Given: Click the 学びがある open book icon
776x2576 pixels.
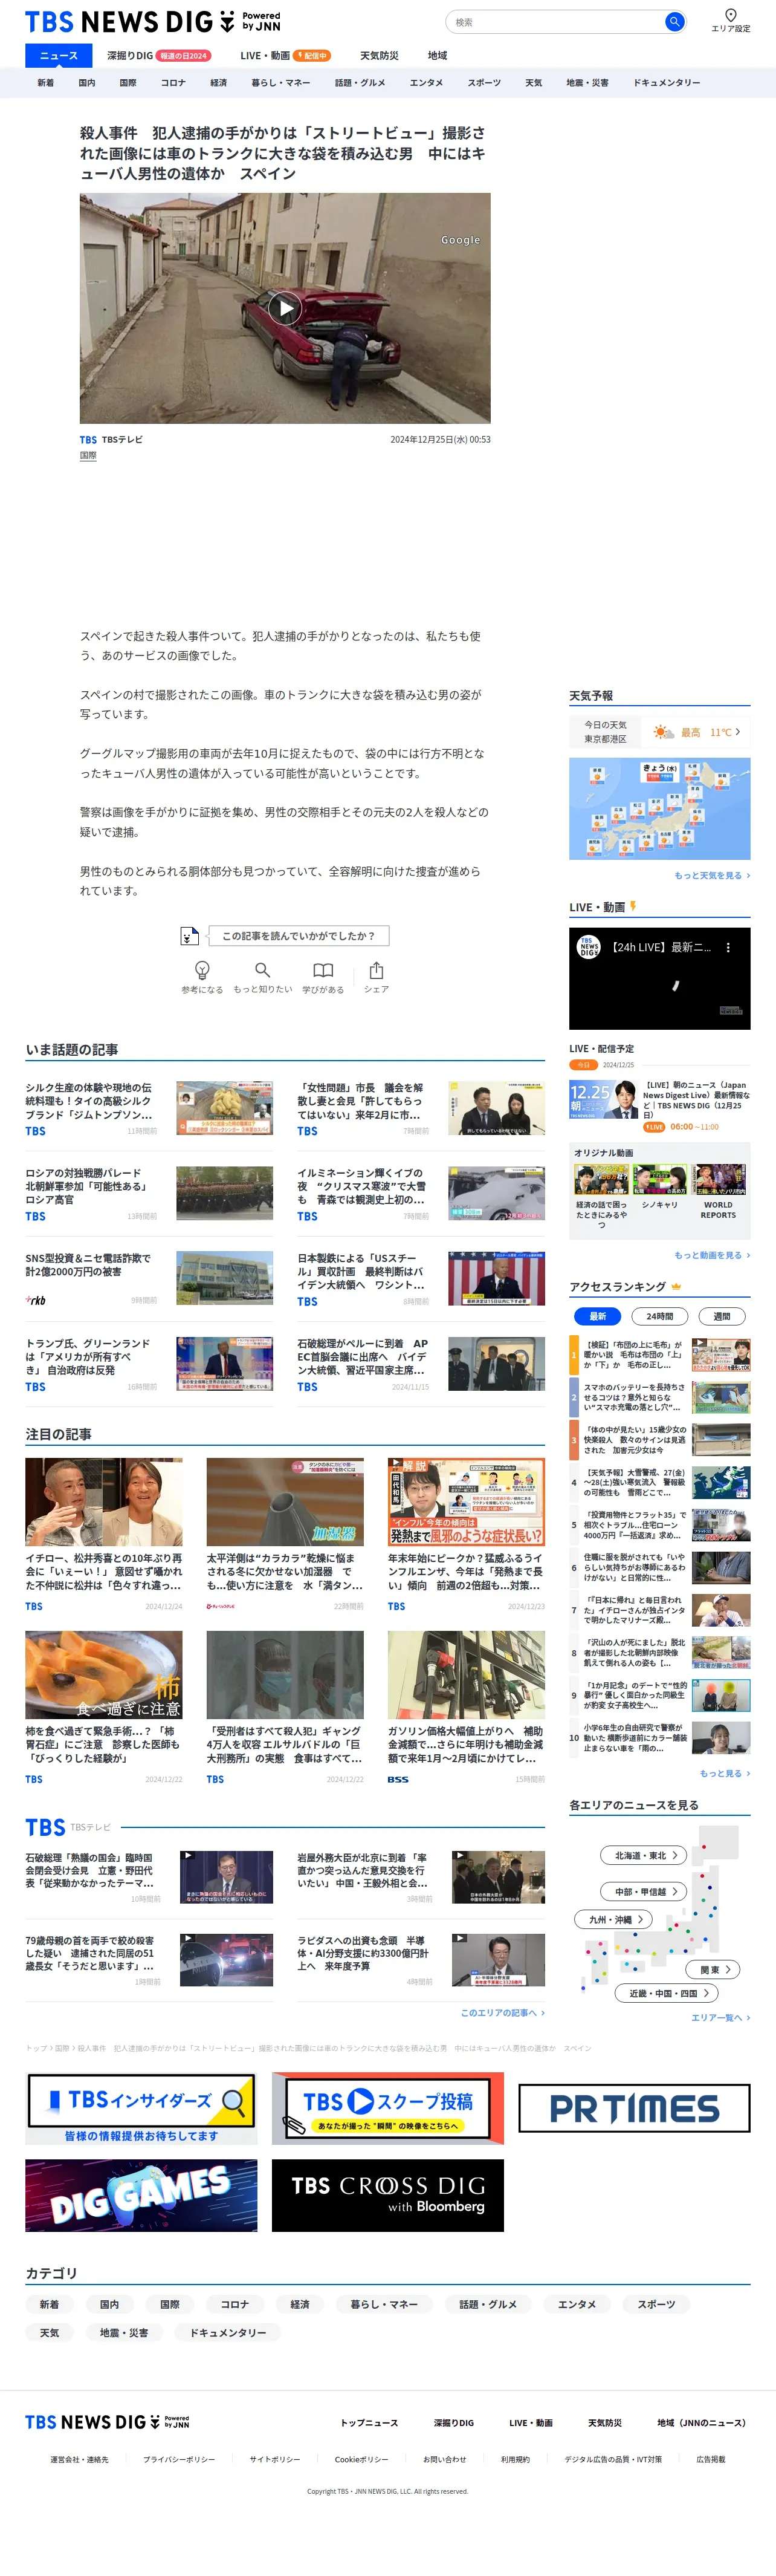Looking at the screenshot, I should (323, 970).
